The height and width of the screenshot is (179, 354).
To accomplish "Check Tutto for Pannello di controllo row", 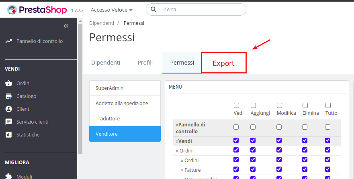I will pos(328,127).
